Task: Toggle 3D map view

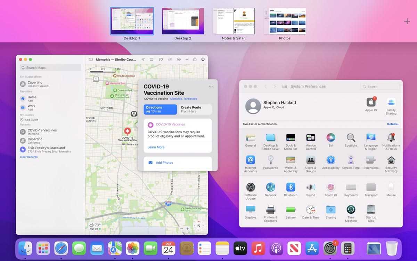Action: [x=161, y=60]
